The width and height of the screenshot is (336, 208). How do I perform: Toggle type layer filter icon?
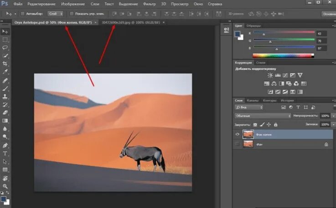tap(298, 107)
